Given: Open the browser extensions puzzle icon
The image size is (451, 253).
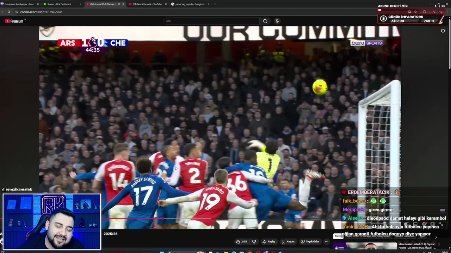Looking at the screenshot, I should click(424, 12).
